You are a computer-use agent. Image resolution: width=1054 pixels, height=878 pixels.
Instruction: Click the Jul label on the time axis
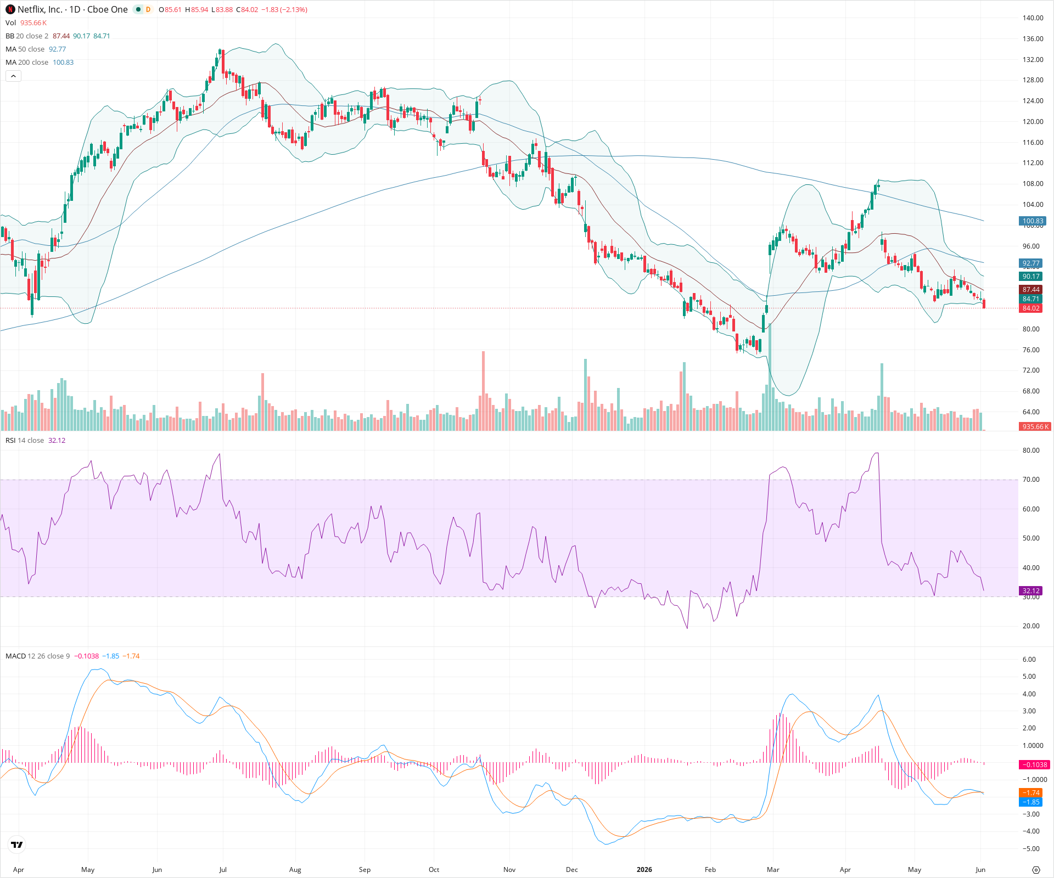click(x=223, y=870)
